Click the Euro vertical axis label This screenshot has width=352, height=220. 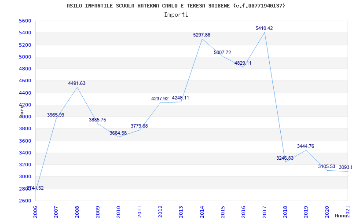tap(21, 111)
